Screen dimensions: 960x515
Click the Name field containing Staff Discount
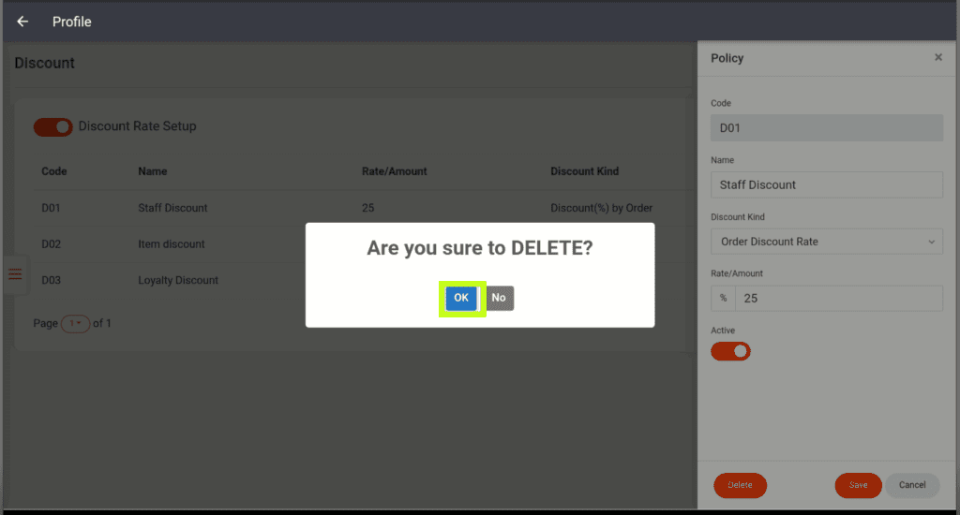click(x=826, y=184)
